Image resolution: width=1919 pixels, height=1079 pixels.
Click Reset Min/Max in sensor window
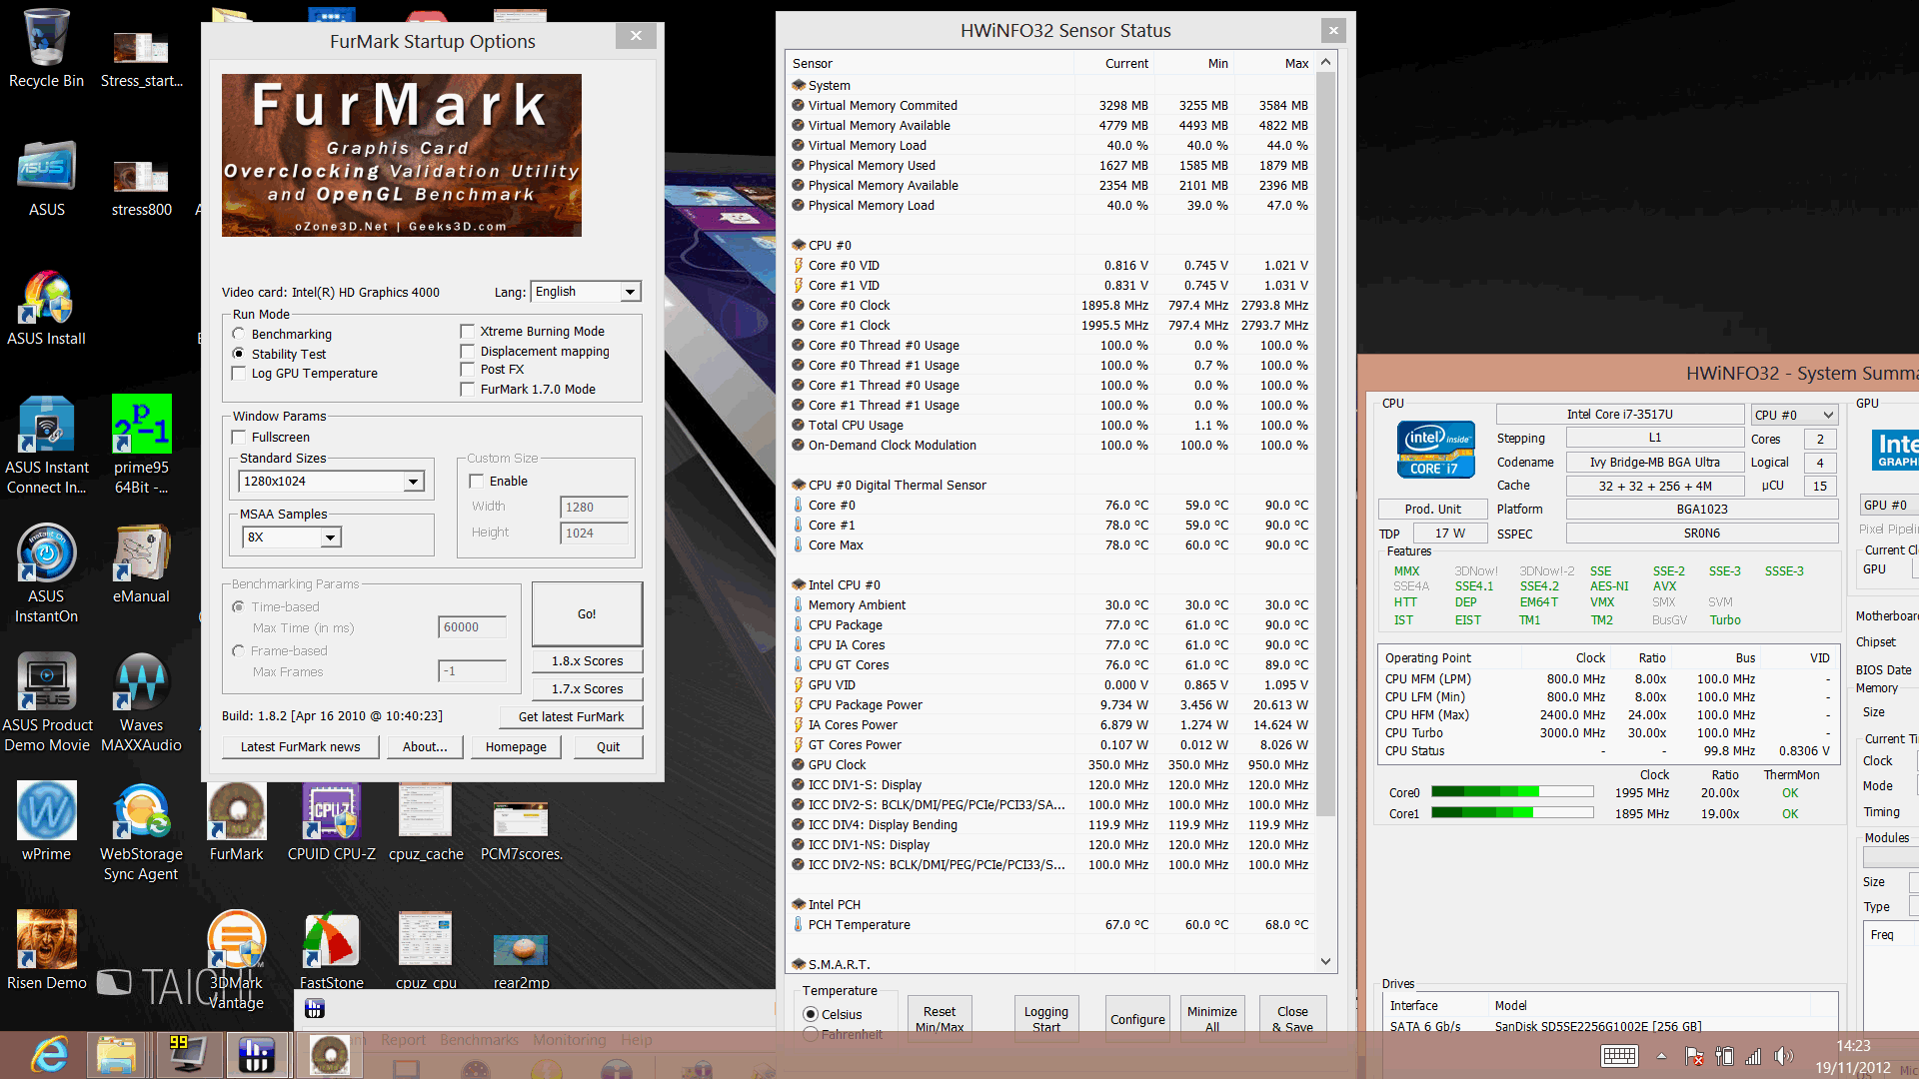click(940, 1019)
